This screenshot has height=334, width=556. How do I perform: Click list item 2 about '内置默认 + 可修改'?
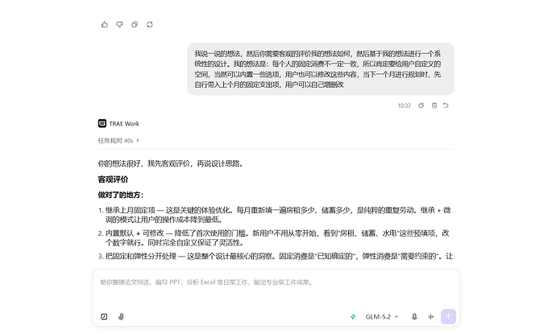[274, 238]
